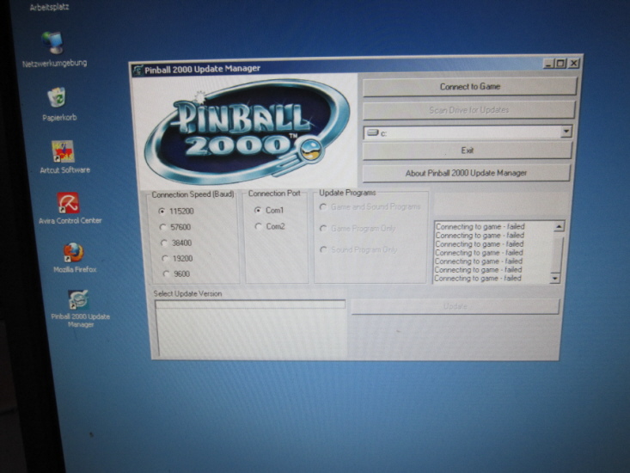630x473 pixels.
Task: Open Avira Control Center shortcut
Action: (68, 203)
